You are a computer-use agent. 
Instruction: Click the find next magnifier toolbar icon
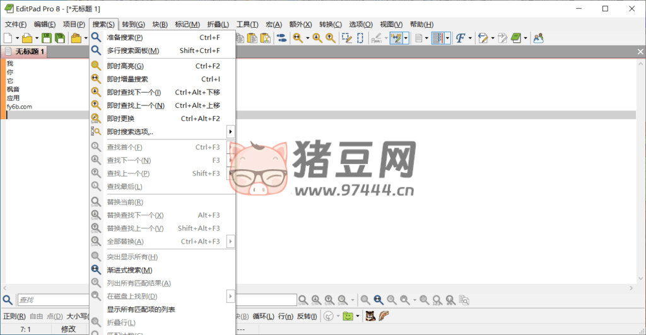coord(317,38)
